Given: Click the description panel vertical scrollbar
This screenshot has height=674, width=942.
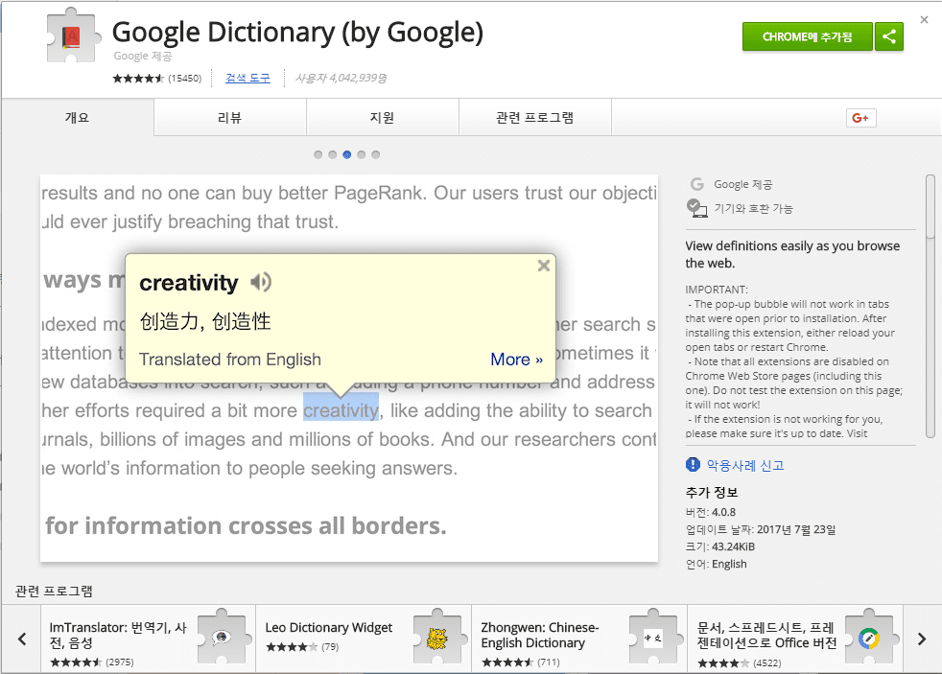Looking at the screenshot, I should point(930,306).
